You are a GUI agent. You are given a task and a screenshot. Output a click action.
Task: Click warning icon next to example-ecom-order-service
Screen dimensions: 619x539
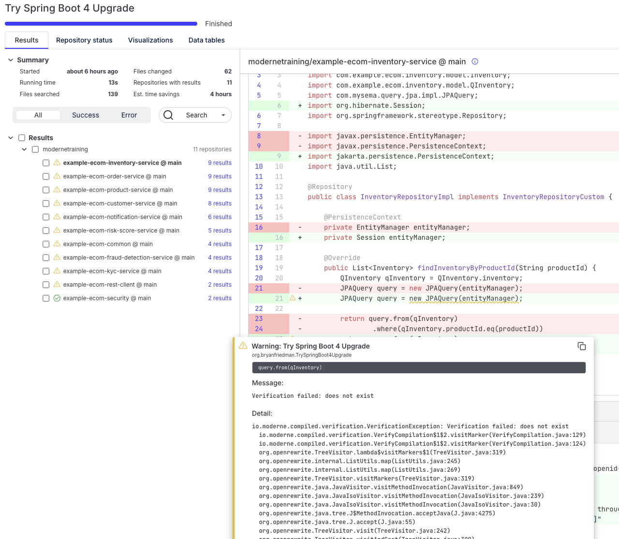[x=57, y=176]
